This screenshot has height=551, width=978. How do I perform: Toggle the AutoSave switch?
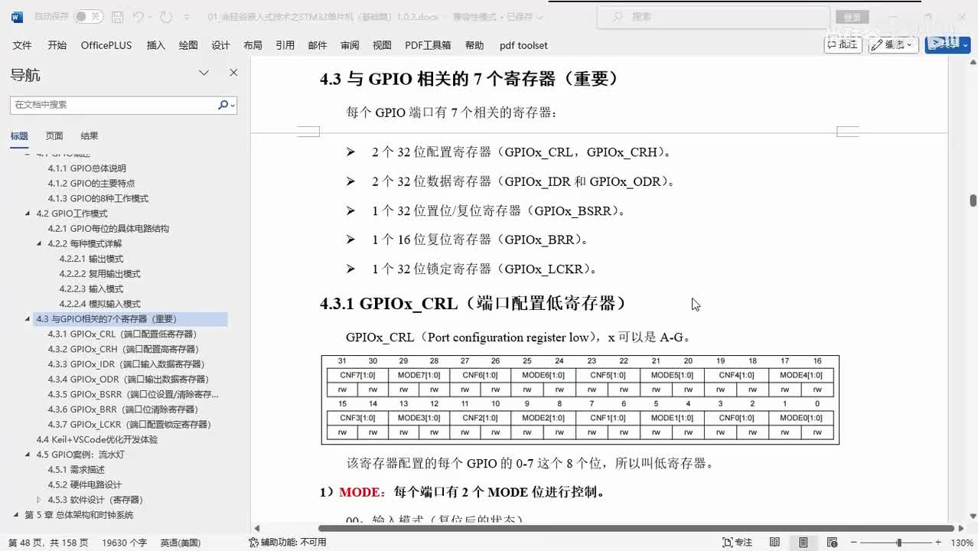point(90,16)
